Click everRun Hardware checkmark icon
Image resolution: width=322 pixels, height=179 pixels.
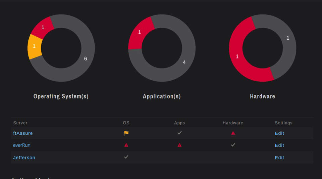[x=233, y=145]
